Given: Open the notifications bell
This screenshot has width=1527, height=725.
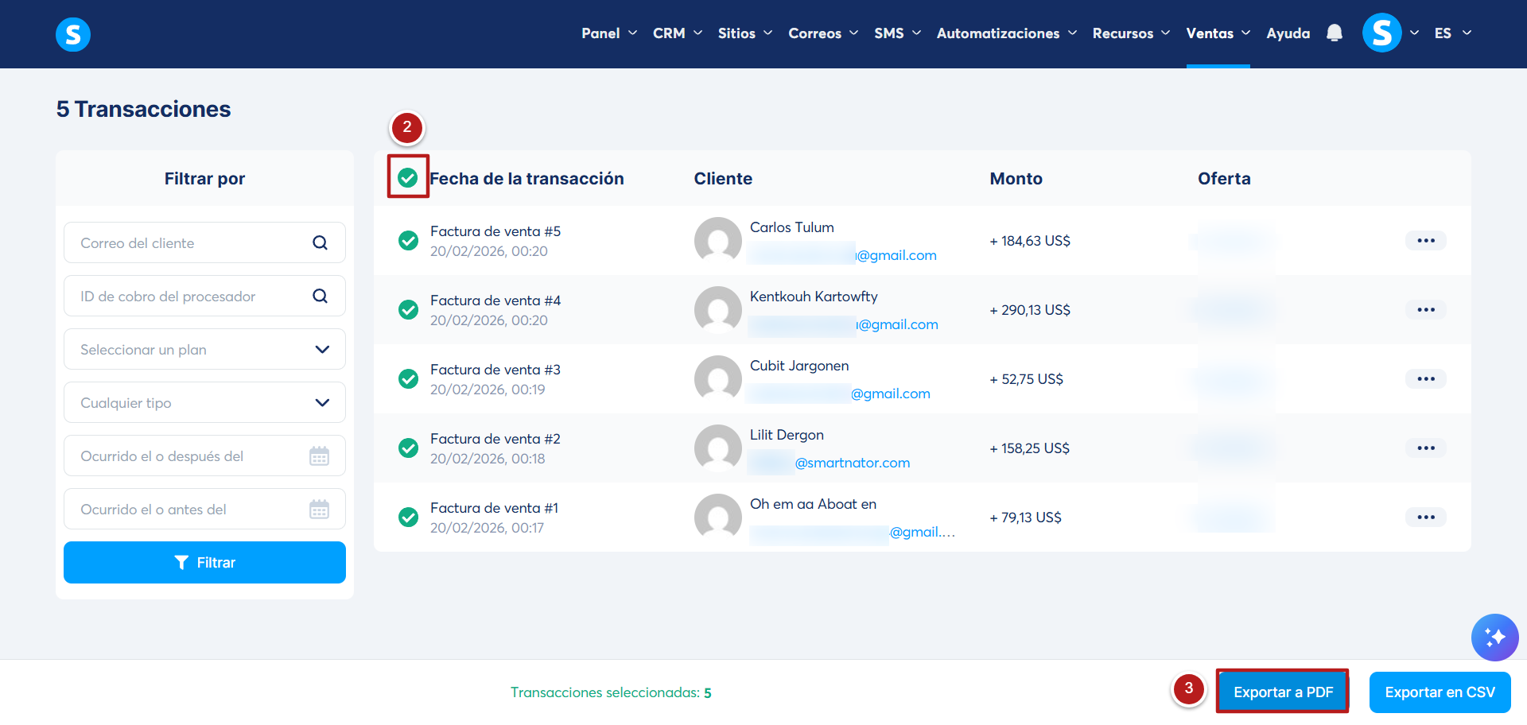Looking at the screenshot, I should [x=1335, y=33].
